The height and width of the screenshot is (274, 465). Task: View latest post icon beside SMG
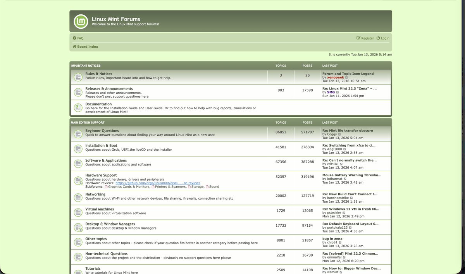pyautogui.click(x=338, y=93)
